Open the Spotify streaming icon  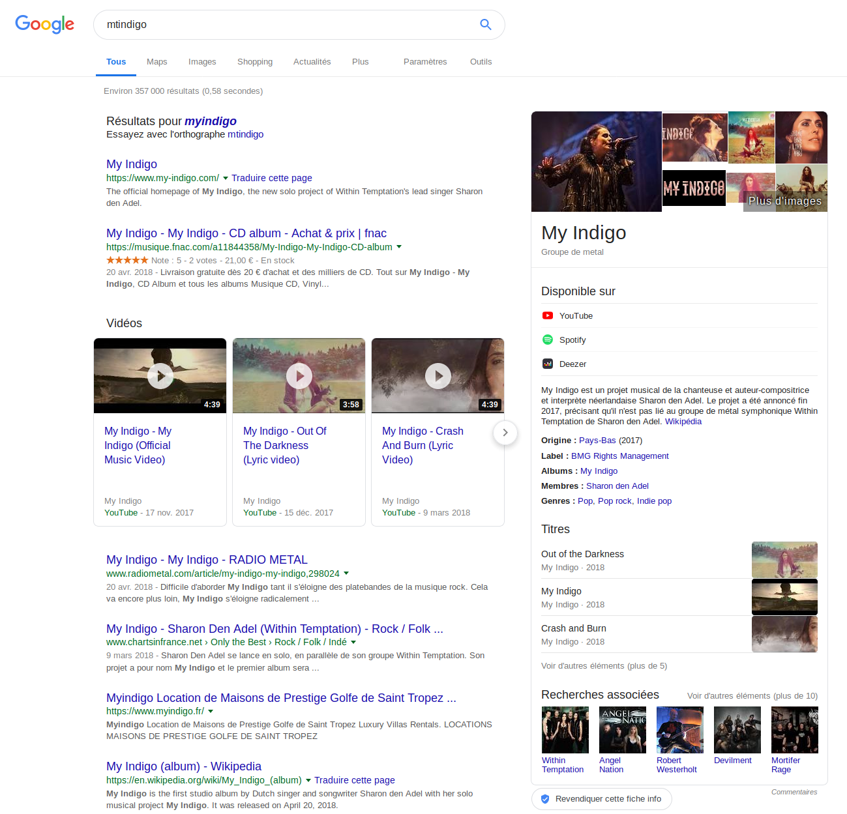point(548,340)
